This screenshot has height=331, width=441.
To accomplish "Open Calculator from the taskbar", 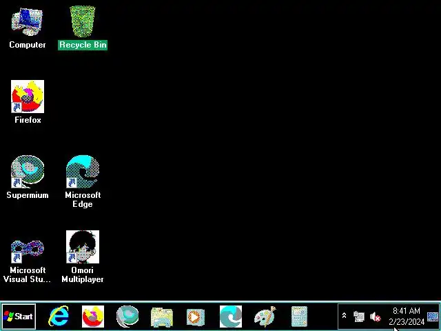I will 299,317.
